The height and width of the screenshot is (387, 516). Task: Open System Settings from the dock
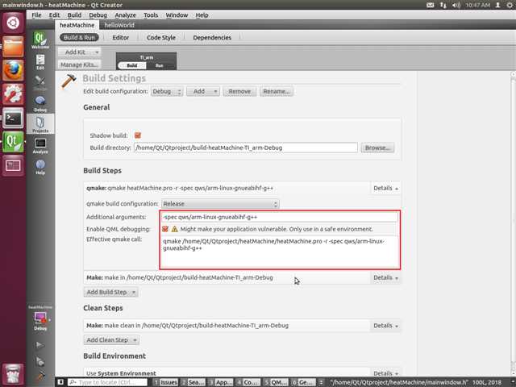(13, 94)
